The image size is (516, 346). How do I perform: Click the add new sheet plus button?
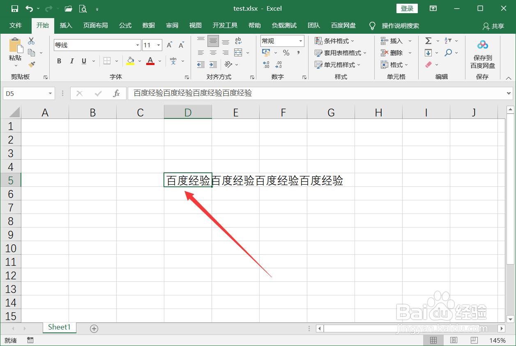(94, 328)
